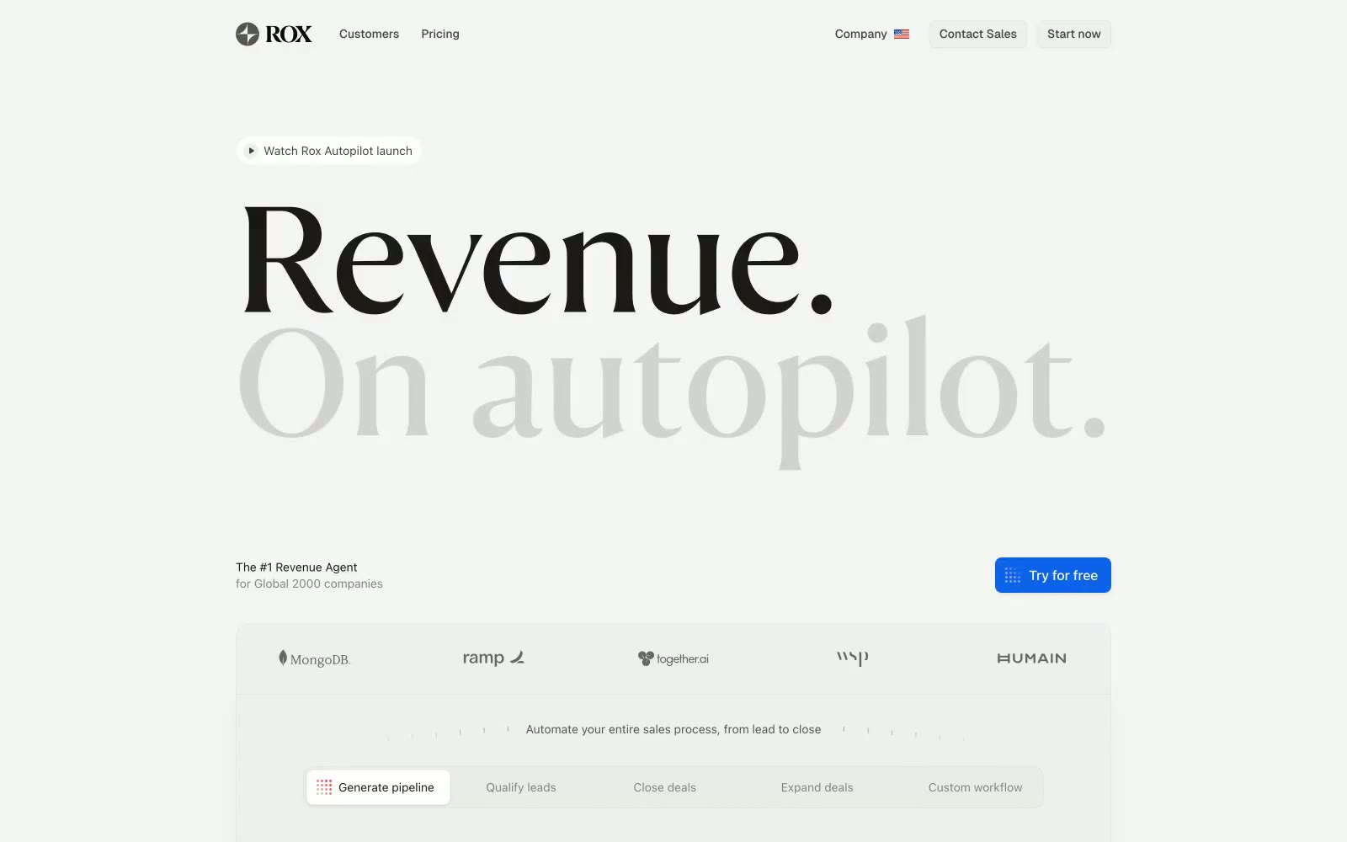Open the Pricing page
This screenshot has width=1347, height=842.
coord(440,34)
